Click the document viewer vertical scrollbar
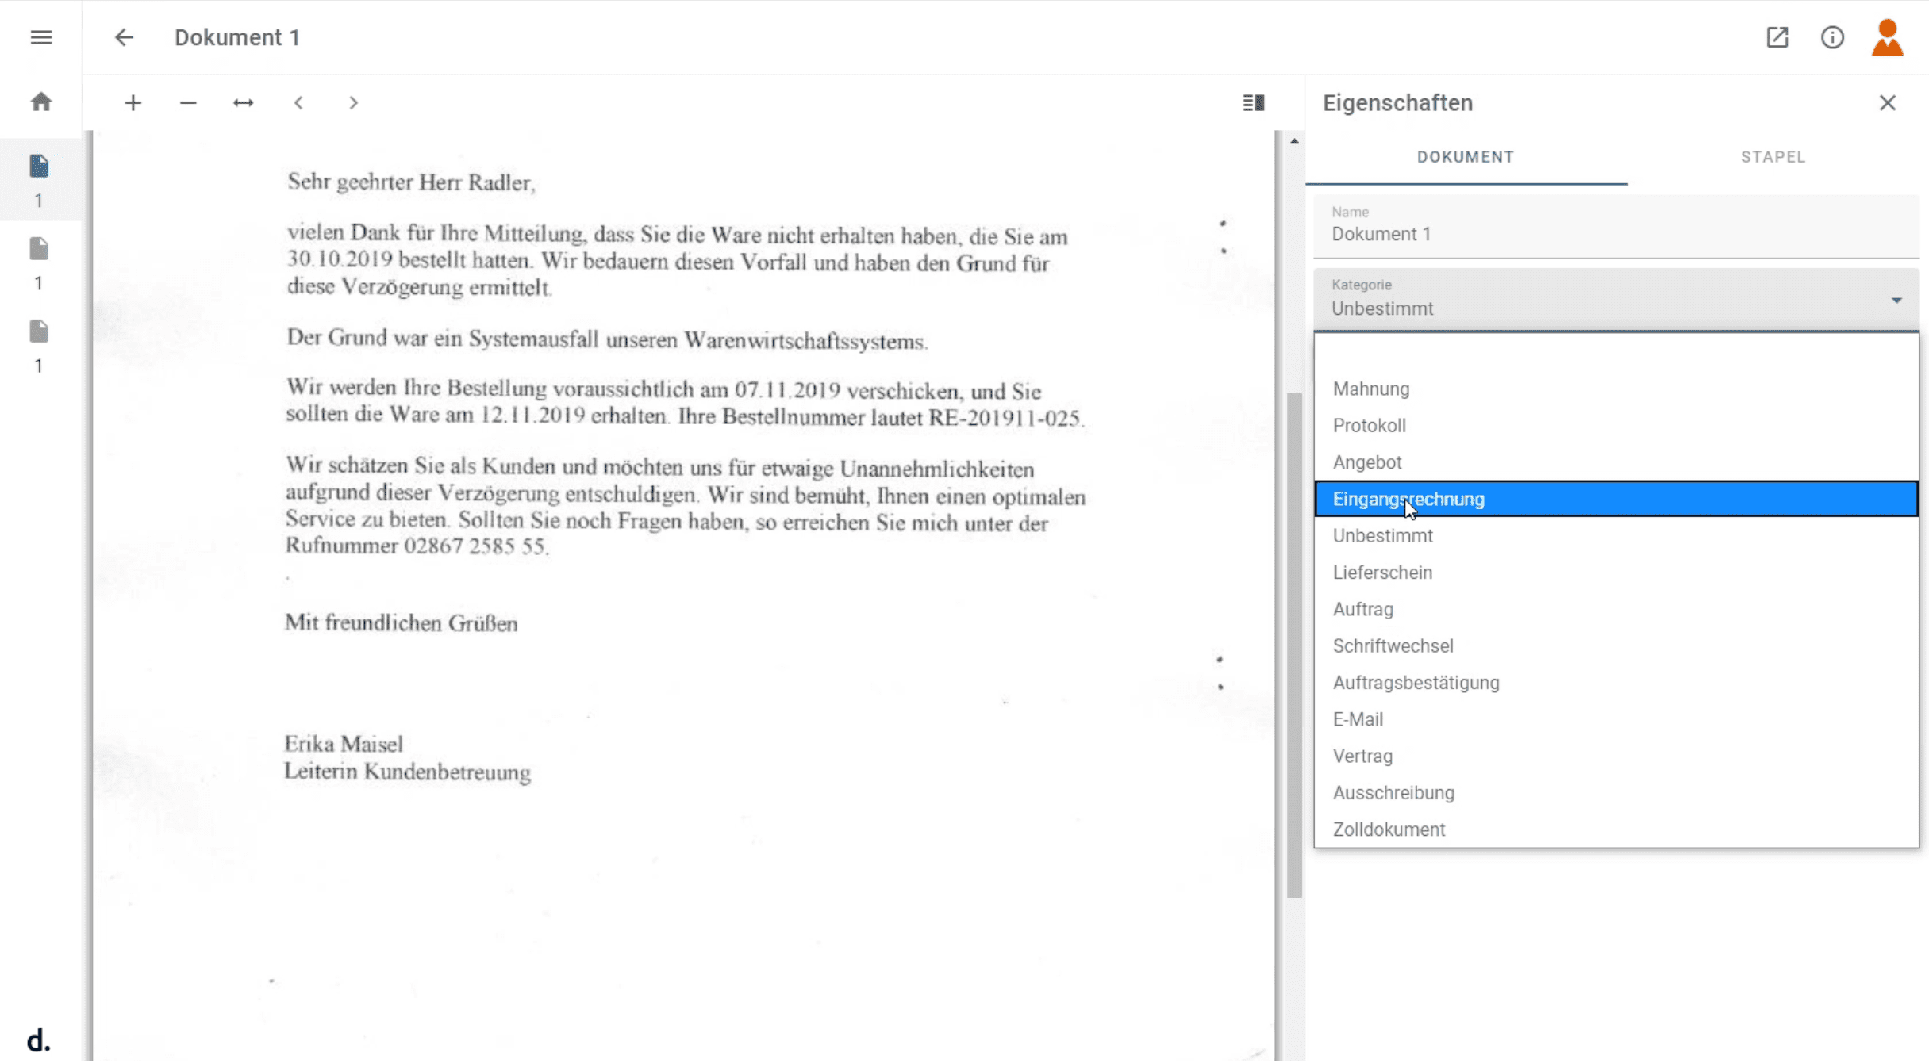The width and height of the screenshot is (1929, 1061). click(x=1294, y=644)
